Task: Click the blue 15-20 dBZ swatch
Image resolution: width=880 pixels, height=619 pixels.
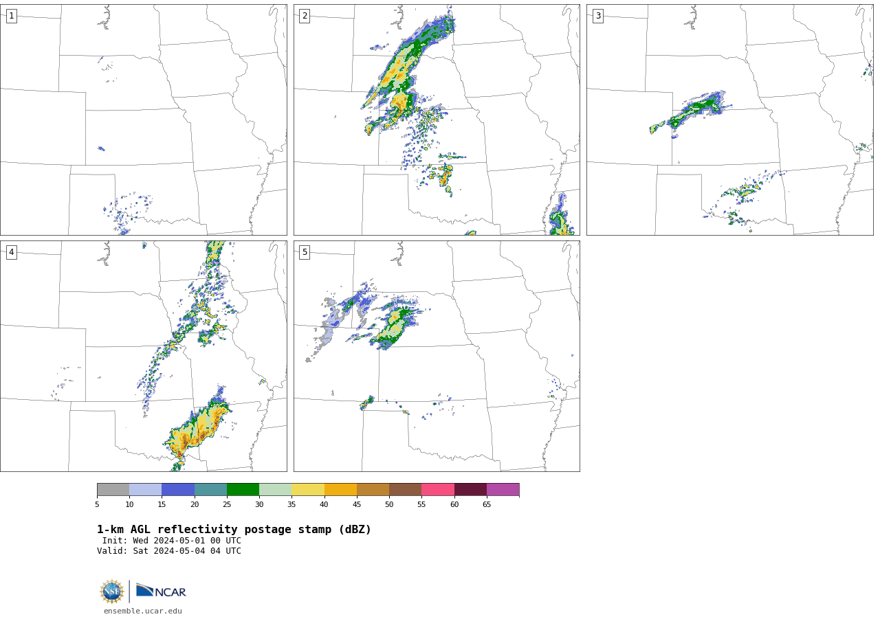Action: tap(178, 489)
